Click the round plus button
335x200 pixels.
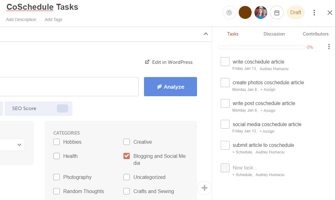204,188
